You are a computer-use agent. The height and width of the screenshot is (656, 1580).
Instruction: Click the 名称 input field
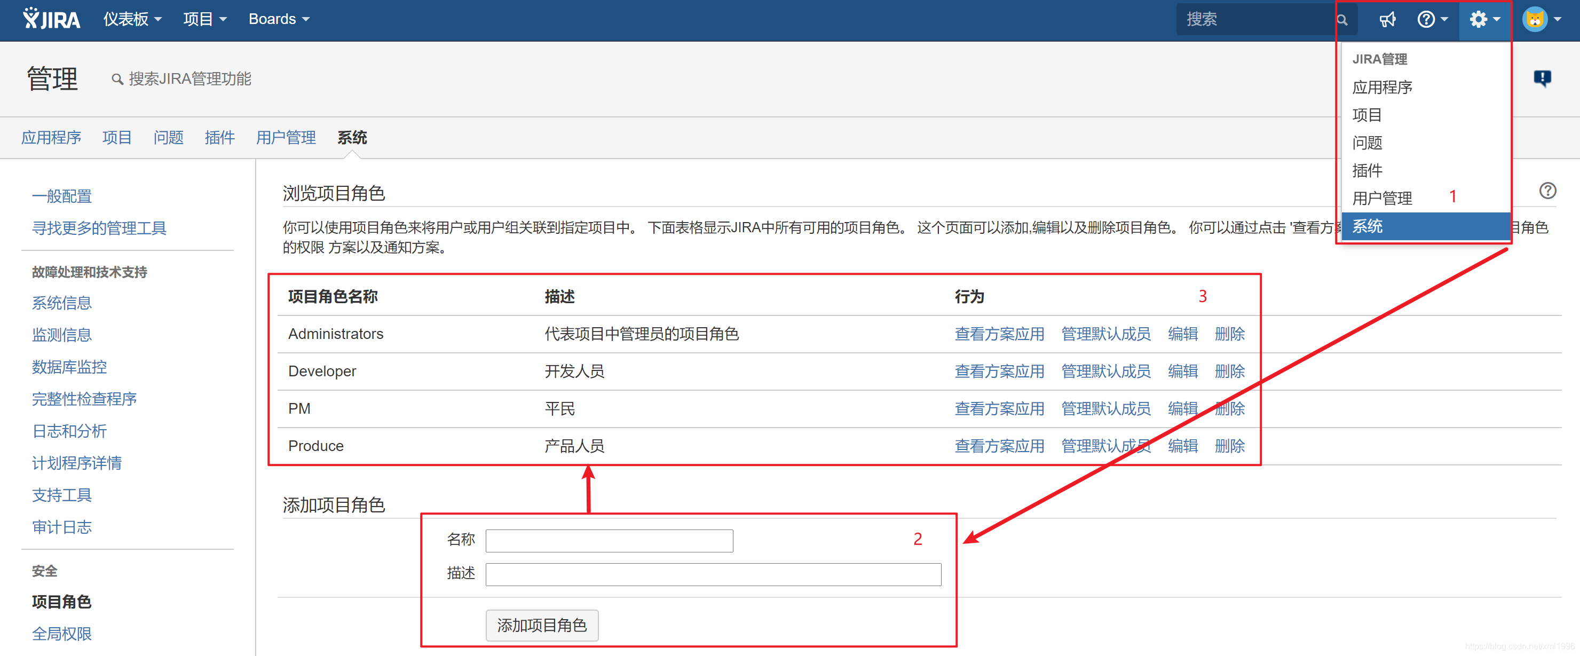[x=609, y=540]
